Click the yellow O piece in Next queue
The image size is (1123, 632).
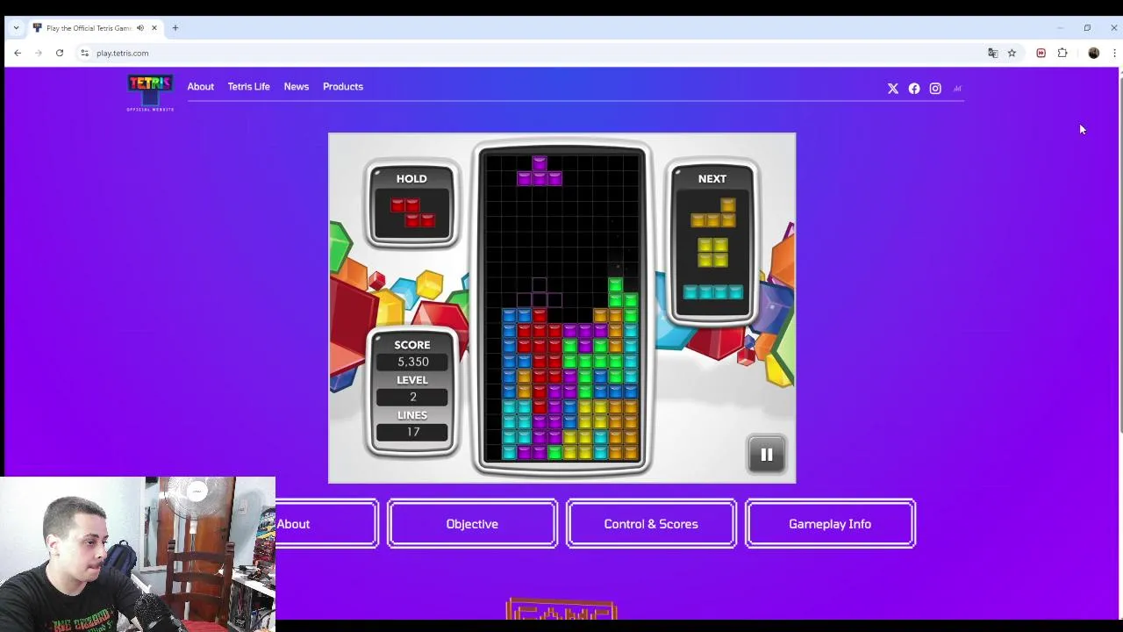[712, 253]
